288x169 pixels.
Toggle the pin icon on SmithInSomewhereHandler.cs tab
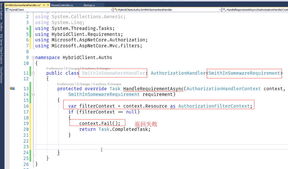tap(44, 5)
